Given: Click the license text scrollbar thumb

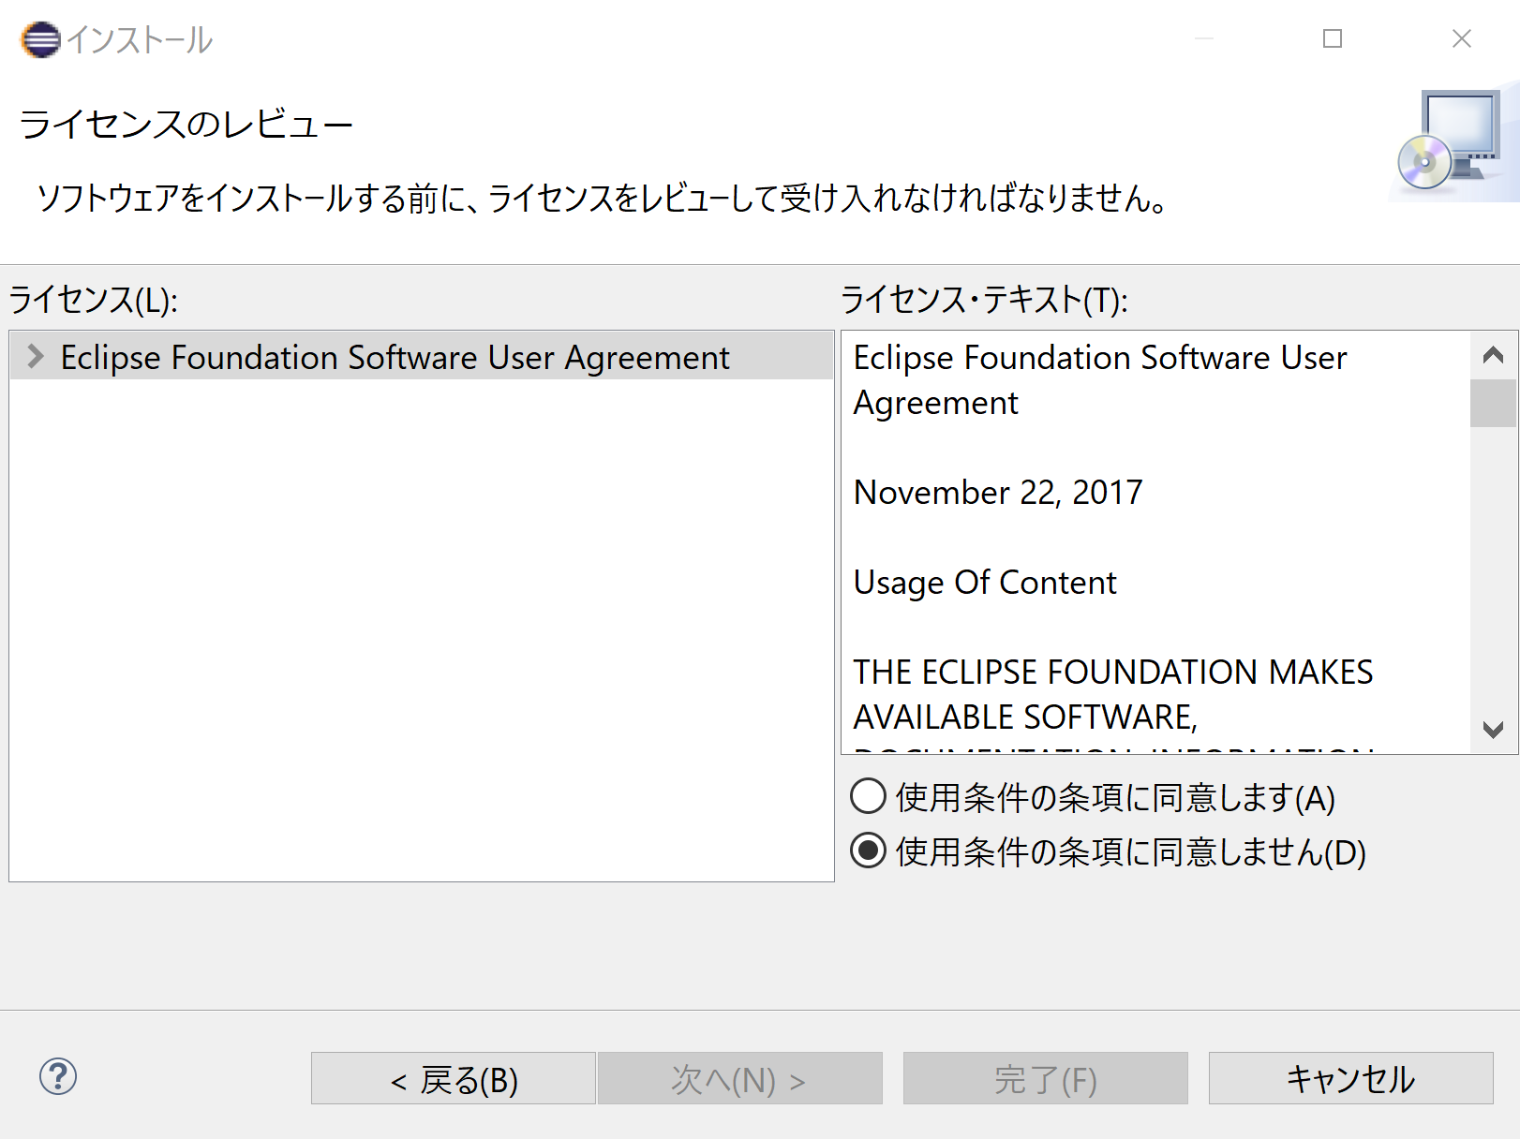Looking at the screenshot, I should (x=1494, y=403).
